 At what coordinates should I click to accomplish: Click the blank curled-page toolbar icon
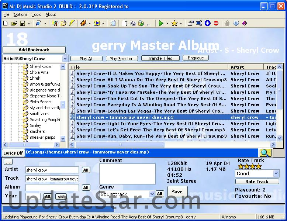tap(124, 23)
